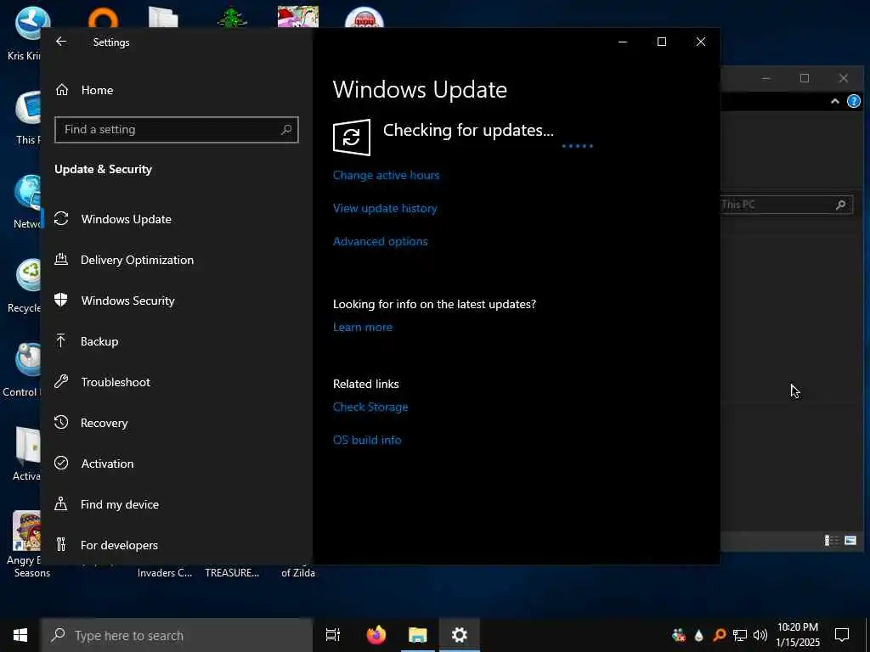Click the taskbar clock showing 10:20 PM
Screen dimensions: 870x652
[x=798, y=635]
